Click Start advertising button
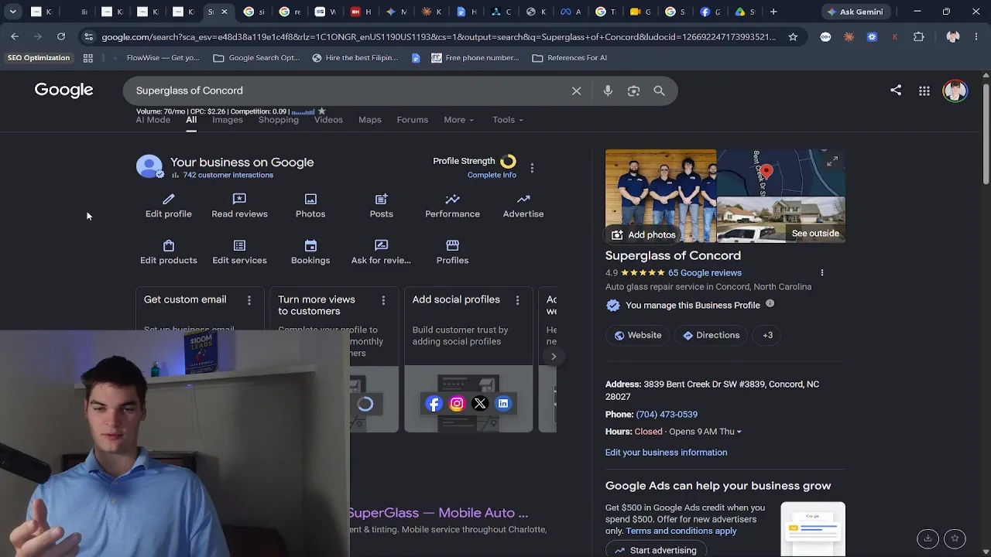Screen dimensions: 991x557 coord(655,550)
